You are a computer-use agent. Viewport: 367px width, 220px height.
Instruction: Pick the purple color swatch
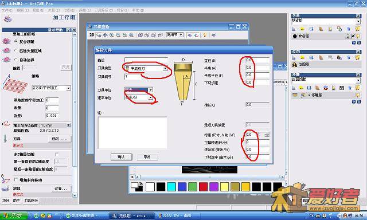(x=214, y=187)
